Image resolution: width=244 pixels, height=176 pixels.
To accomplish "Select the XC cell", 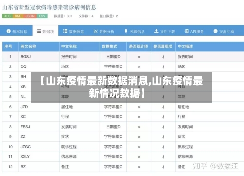I will point(39,117).
